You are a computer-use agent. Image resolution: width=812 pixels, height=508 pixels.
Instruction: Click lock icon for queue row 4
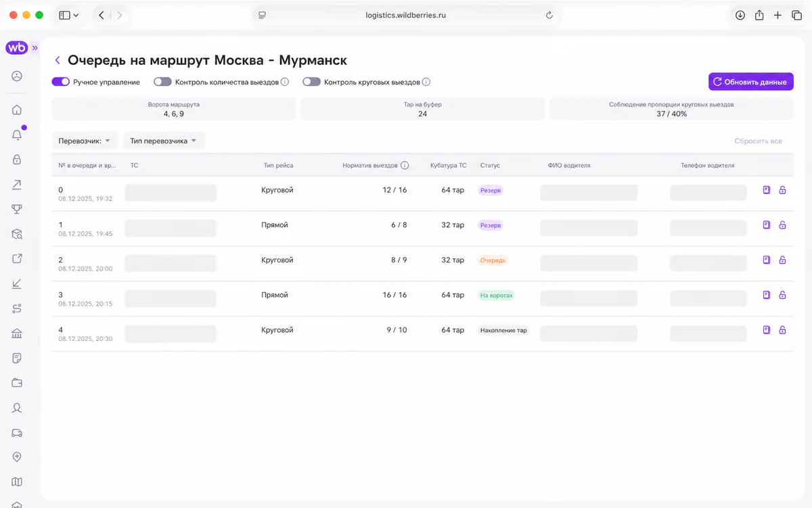tap(782, 330)
